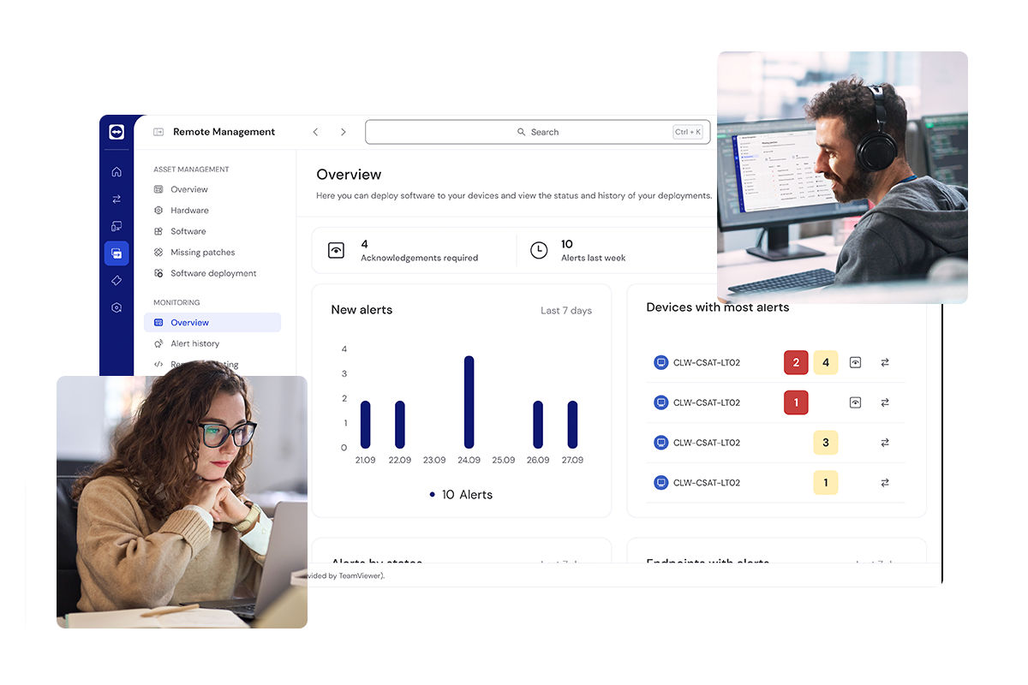Click the Alert history bell icon
The image size is (1028, 685).
pyautogui.click(x=158, y=343)
